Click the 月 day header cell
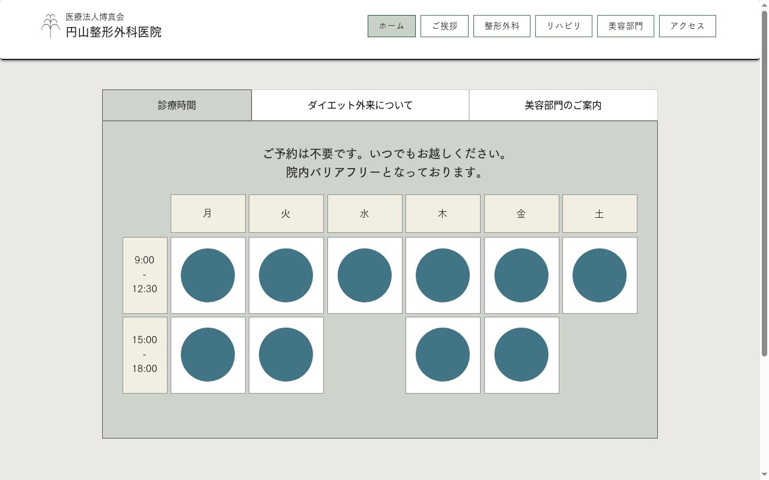The image size is (769, 480). coord(208,214)
